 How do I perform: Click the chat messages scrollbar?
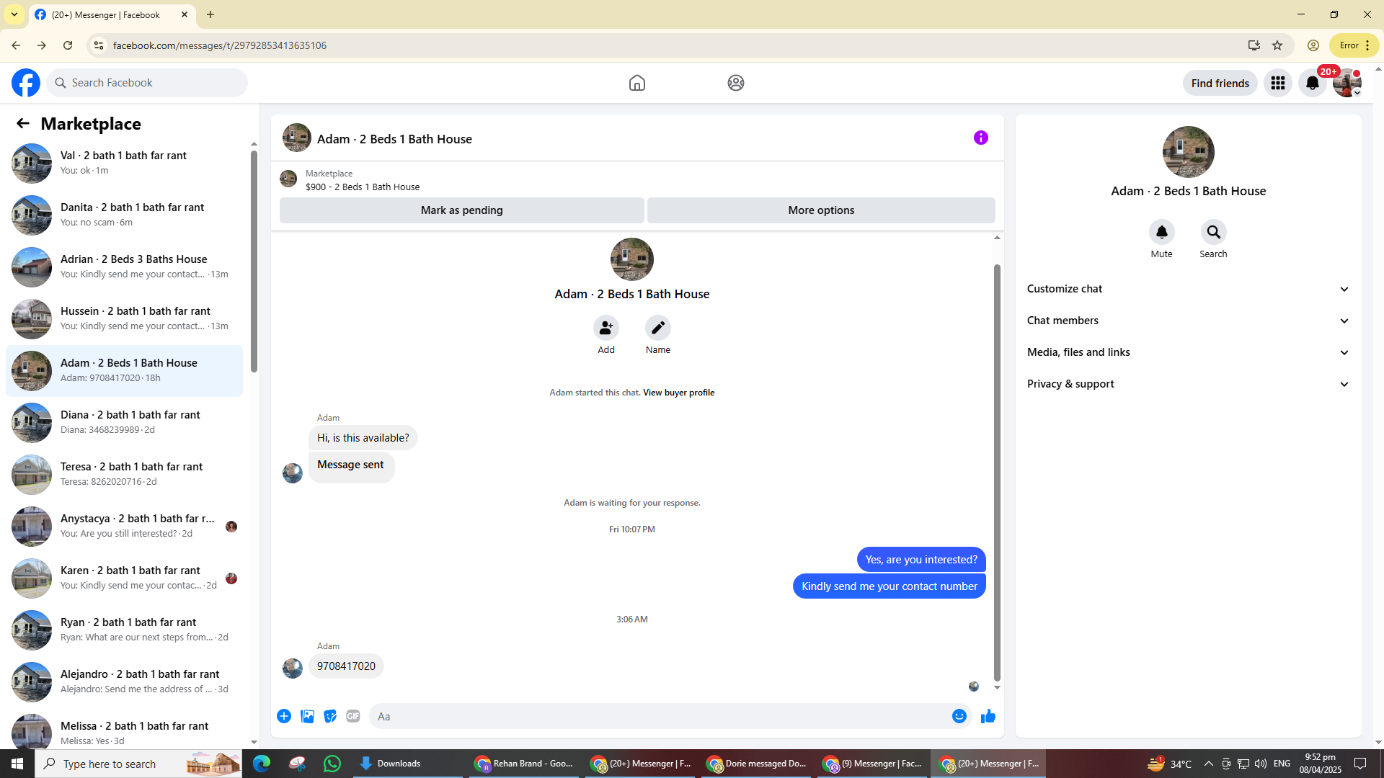(997, 472)
